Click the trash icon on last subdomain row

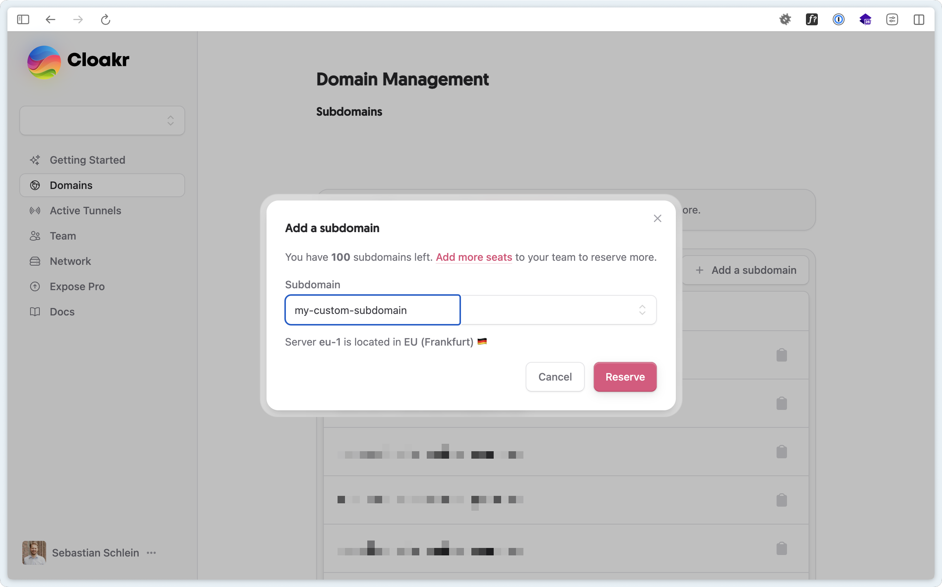click(781, 549)
